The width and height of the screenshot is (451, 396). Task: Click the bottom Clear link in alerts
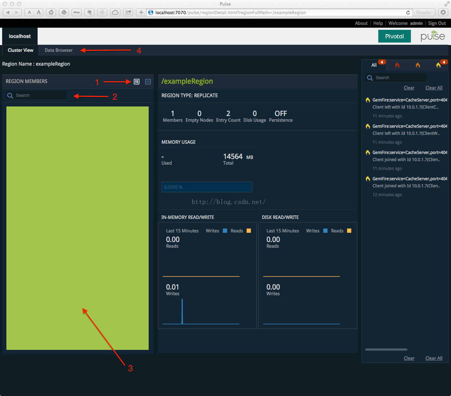tap(409, 358)
